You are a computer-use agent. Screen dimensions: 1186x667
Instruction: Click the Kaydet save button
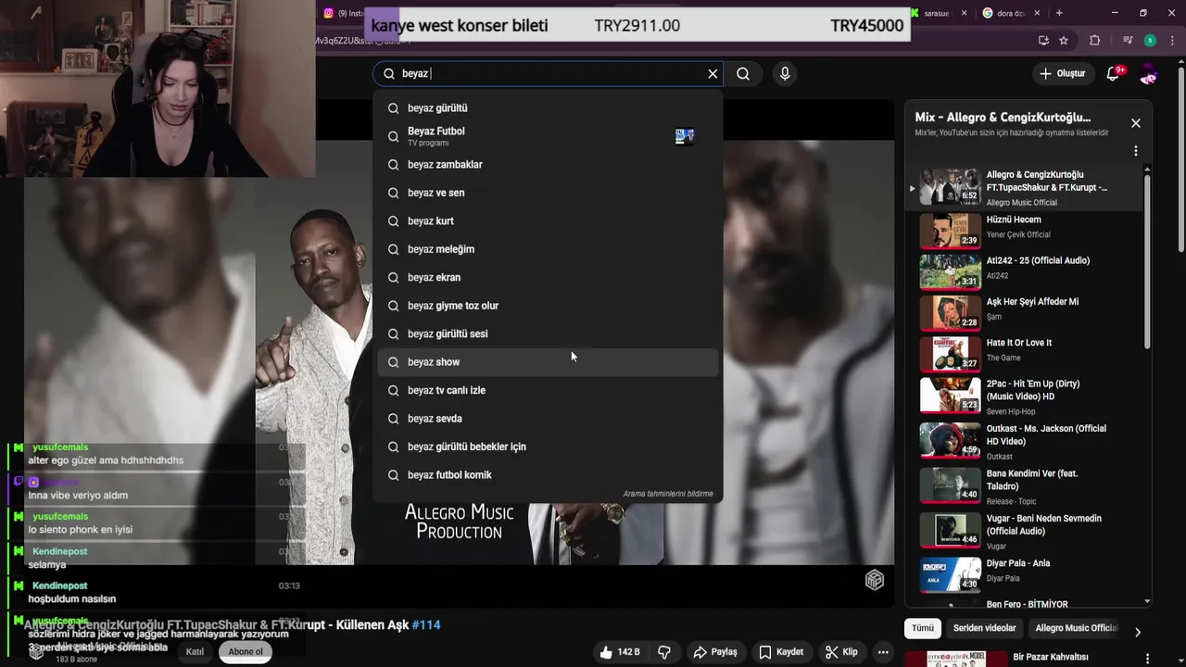[x=781, y=652]
